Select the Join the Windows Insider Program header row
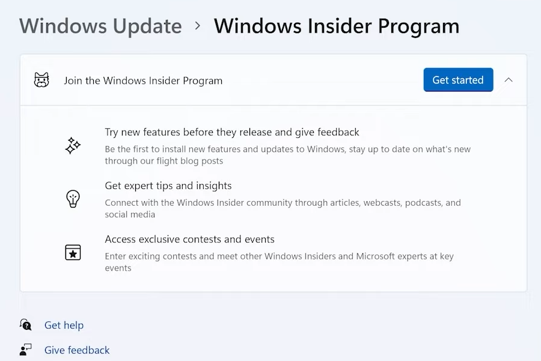The image size is (541, 361). tap(143, 79)
